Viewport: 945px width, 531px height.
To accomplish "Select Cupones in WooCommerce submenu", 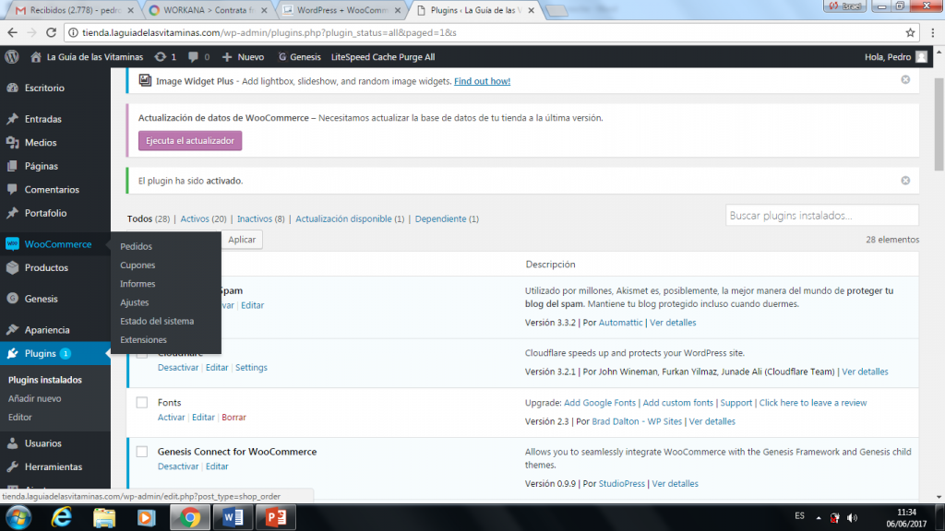I will click(138, 265).
